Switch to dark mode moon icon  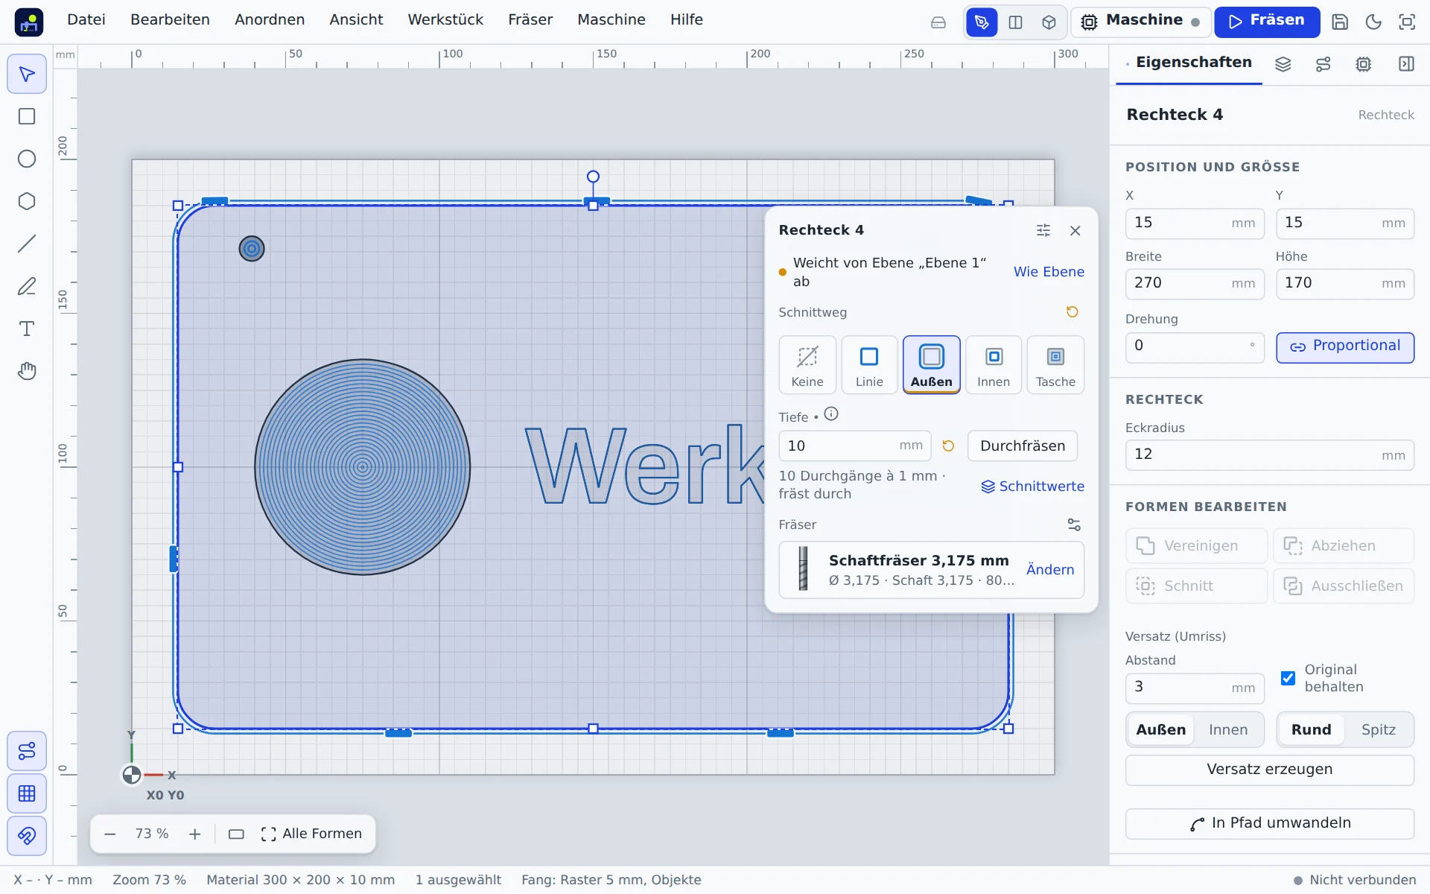(x=1373, y=22)
